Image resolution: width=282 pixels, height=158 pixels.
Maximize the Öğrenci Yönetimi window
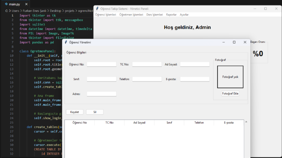[x=234, y=42]
